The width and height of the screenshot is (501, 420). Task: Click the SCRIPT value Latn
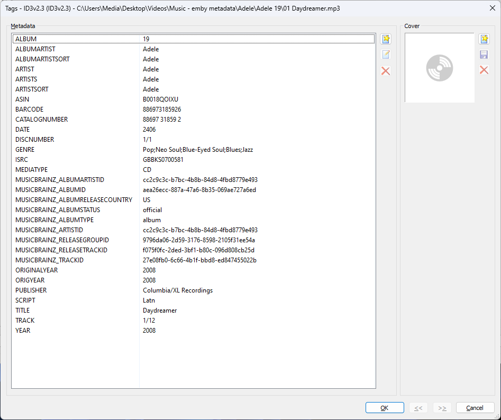[149, 300]
